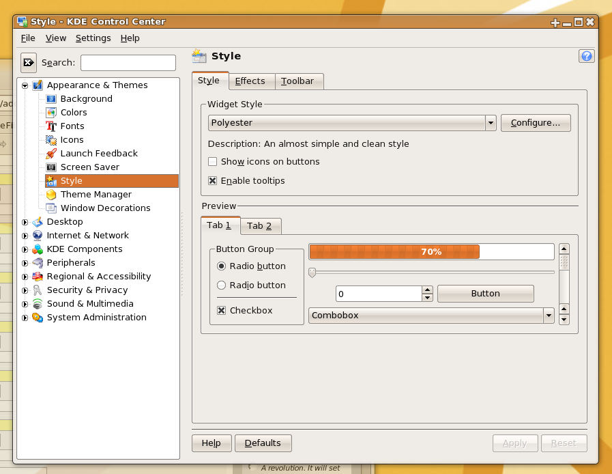Expand the Peripherals category

pyautogui.click(x=25, y=264)
